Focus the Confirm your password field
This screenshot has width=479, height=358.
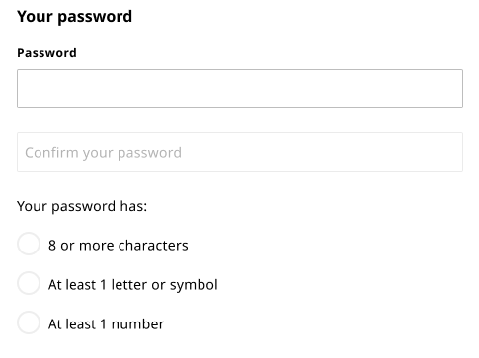click(x=240, y=152)
